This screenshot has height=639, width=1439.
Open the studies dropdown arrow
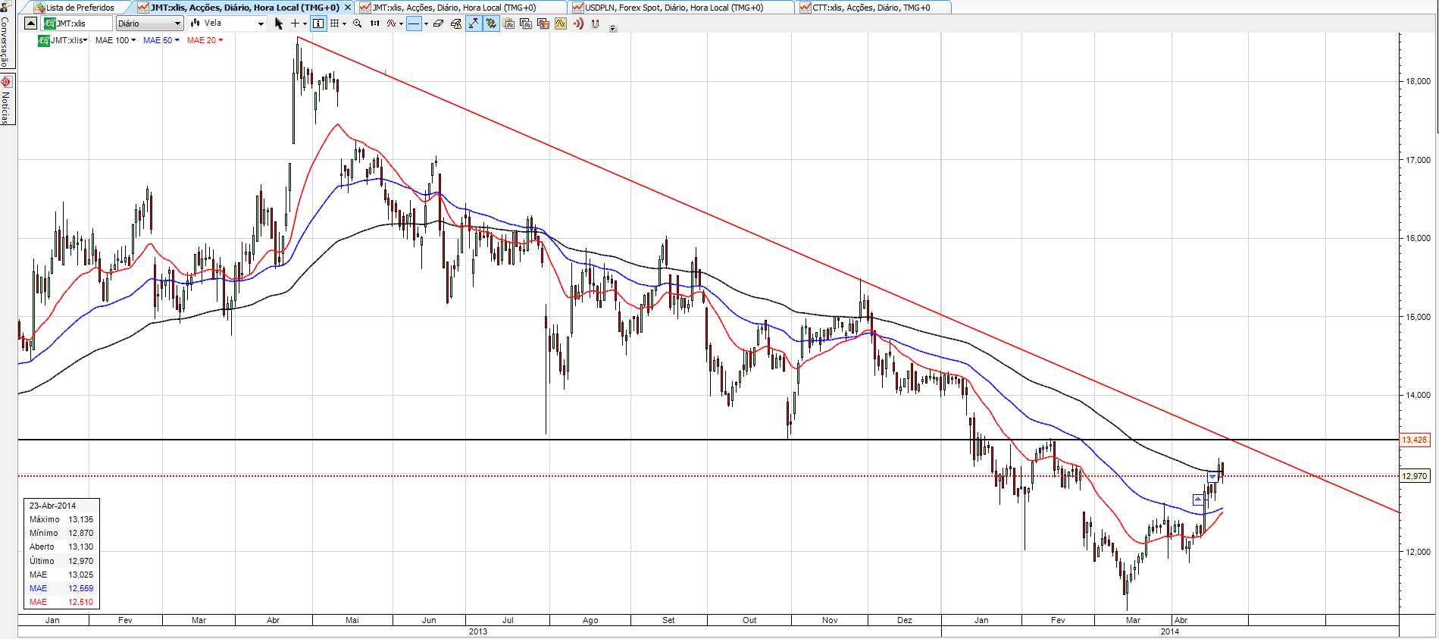pos(401,23)
